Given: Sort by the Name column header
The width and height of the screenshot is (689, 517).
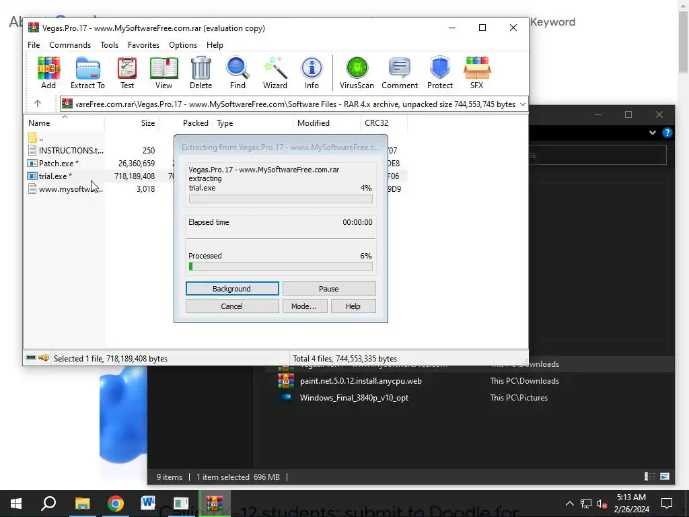Looking at the screenshot, I should (64, 123).
